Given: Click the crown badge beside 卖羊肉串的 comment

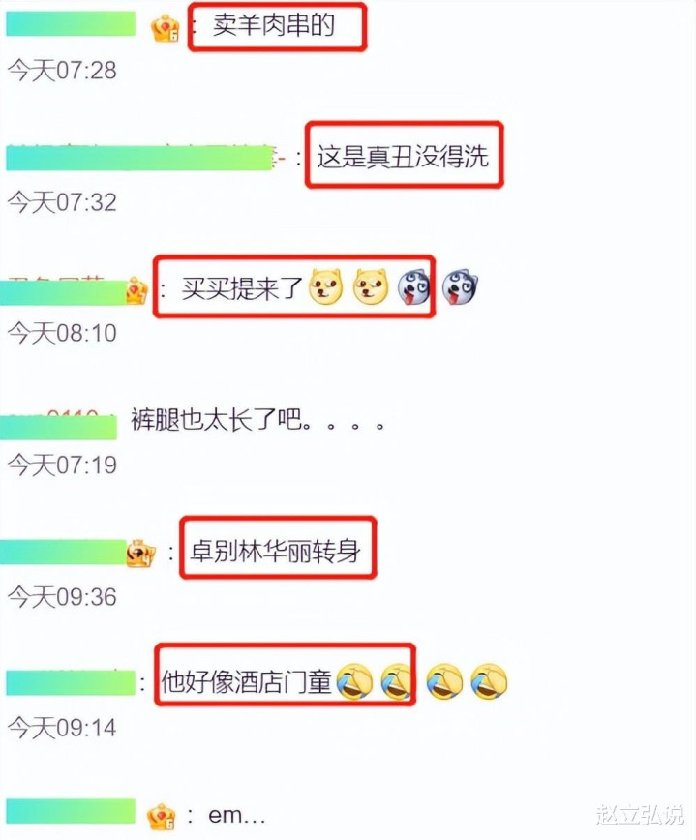Looking at the screenshot, I should click(x=165, y=29).
